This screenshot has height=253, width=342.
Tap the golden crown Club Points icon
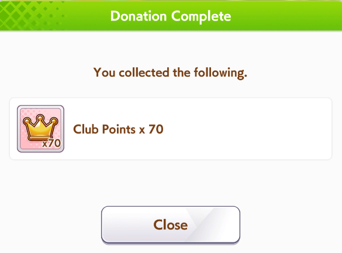tap(40, 127)
